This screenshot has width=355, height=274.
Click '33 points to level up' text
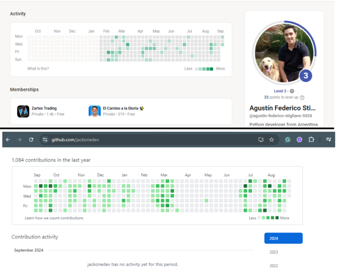(x=281, y=97)
